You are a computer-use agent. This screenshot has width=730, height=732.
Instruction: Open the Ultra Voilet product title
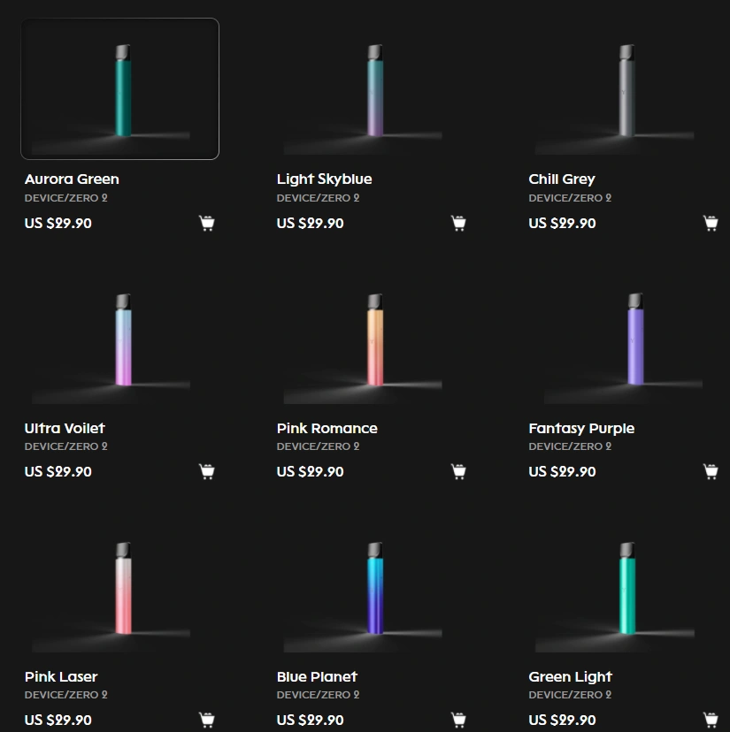(x=65, y=428)
